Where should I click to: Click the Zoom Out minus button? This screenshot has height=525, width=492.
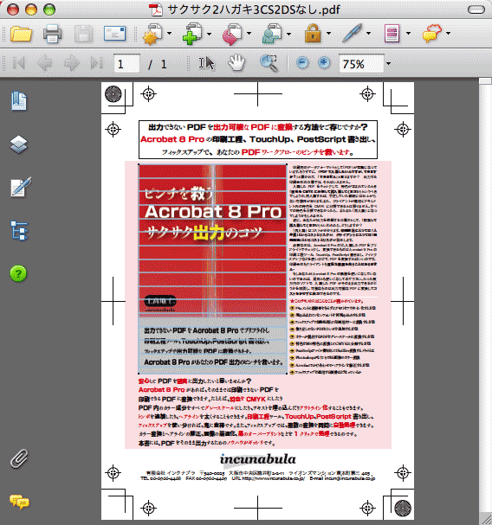(302, 63)
